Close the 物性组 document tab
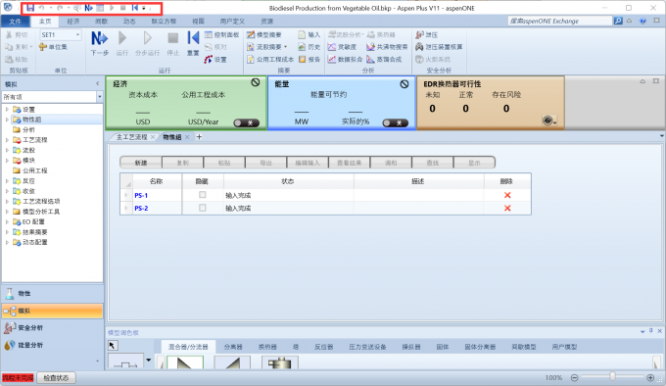 click(x=187, y=137)
